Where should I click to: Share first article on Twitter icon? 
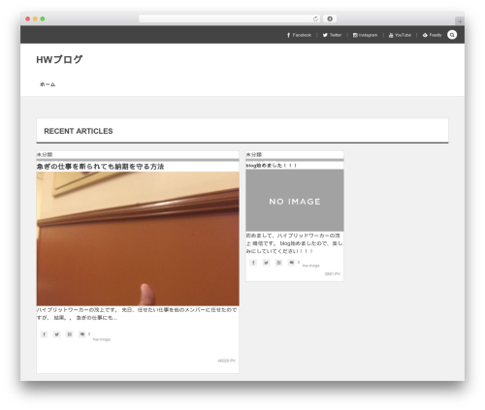(x=56, y=334)
